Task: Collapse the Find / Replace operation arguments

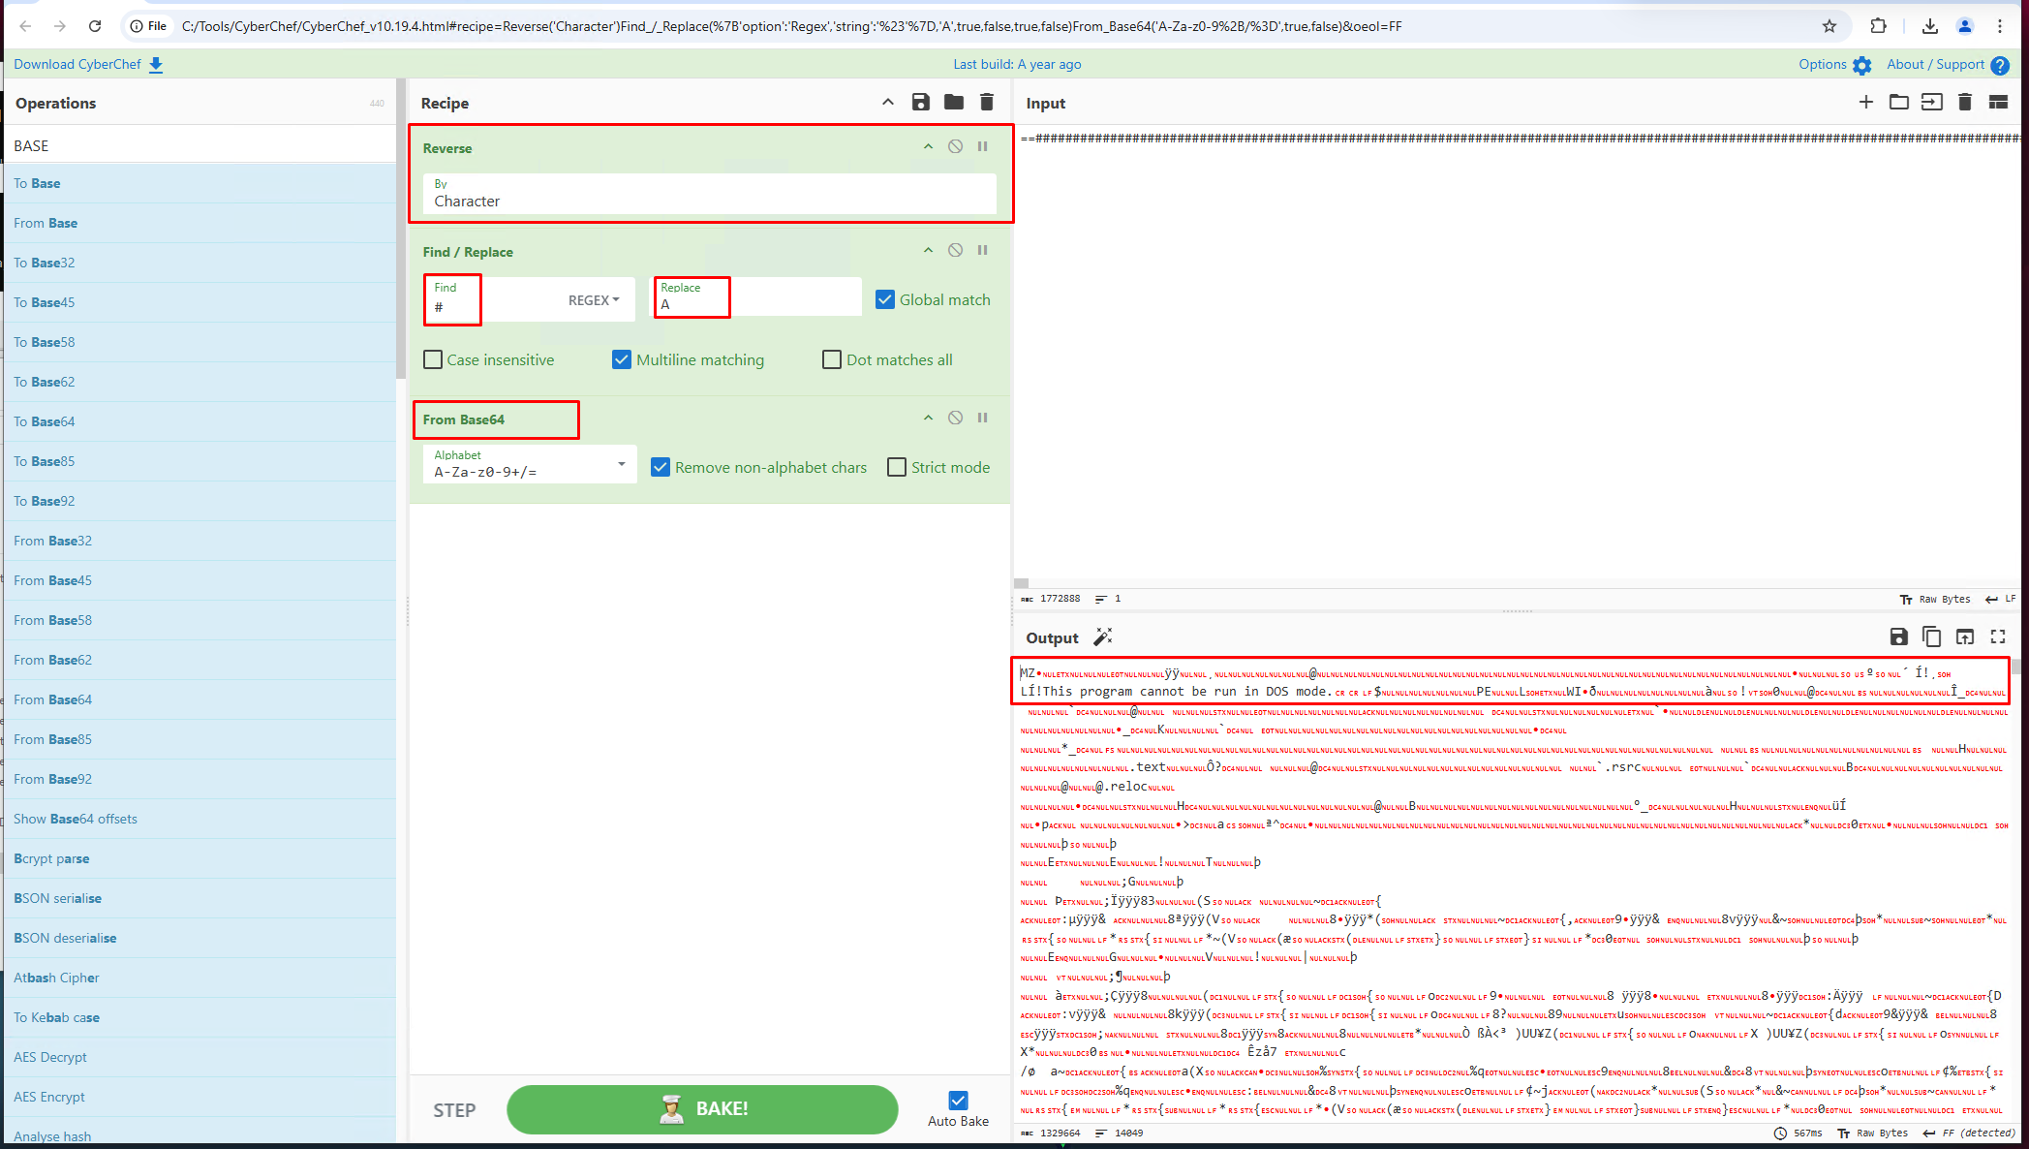Action: (928, 251)
